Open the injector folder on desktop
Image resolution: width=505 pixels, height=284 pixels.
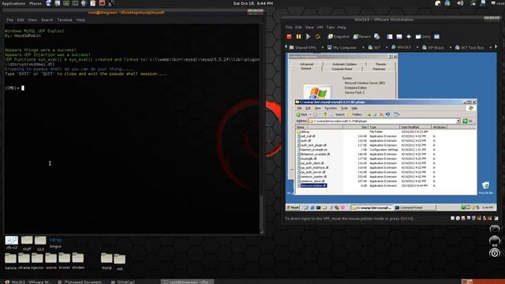pyautogui.click(x=37, y=260)
